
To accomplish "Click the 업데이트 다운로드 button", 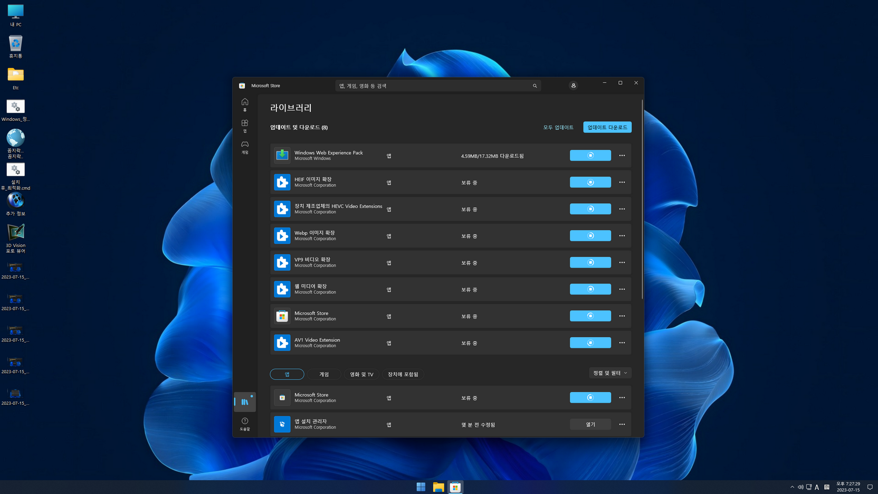I will pyautogui.click(x=607, y=127).
